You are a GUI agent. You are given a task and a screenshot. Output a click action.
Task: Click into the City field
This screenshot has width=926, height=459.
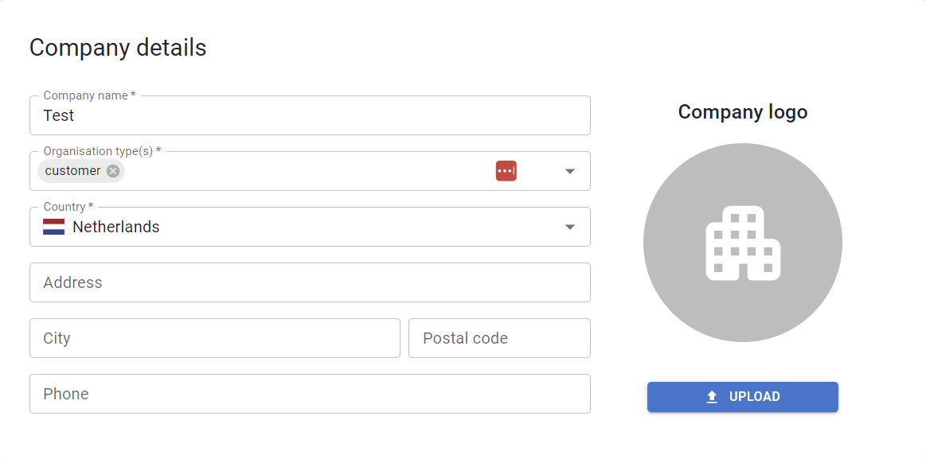(x=215, y=338)
